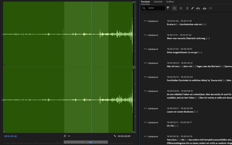Click the pencil edit transcript icon

(192, 8)
